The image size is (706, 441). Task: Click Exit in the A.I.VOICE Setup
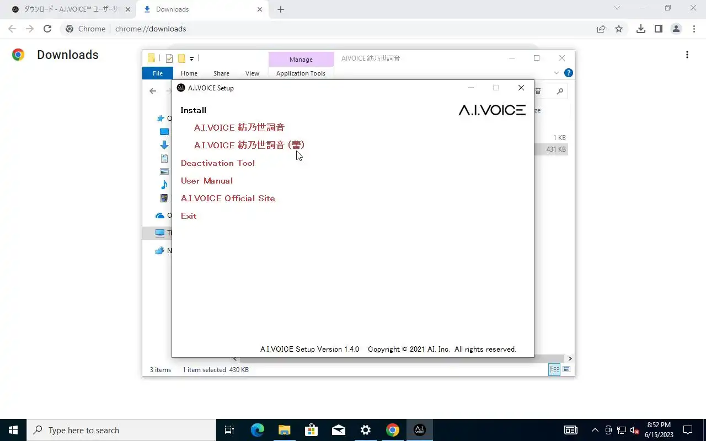click(x=189, y=216)
